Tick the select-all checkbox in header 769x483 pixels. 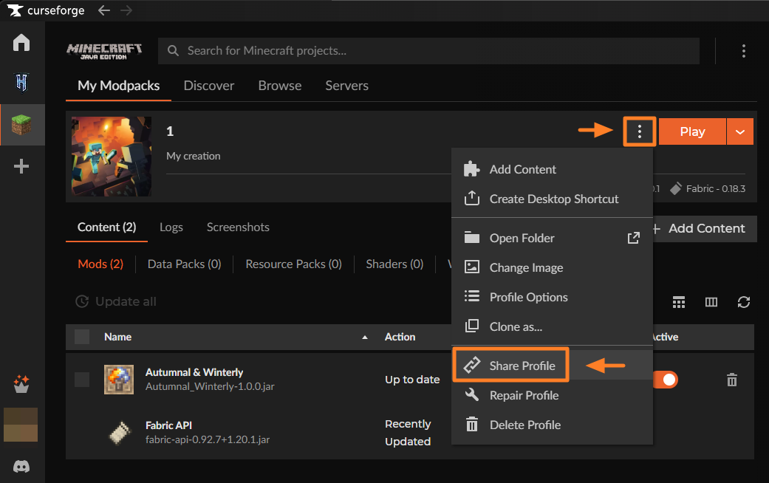point(82,337)
